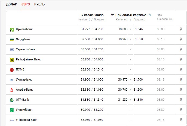Switch to the ДОЛАР tab
This screenshot has height=126, width=187.
11,4
